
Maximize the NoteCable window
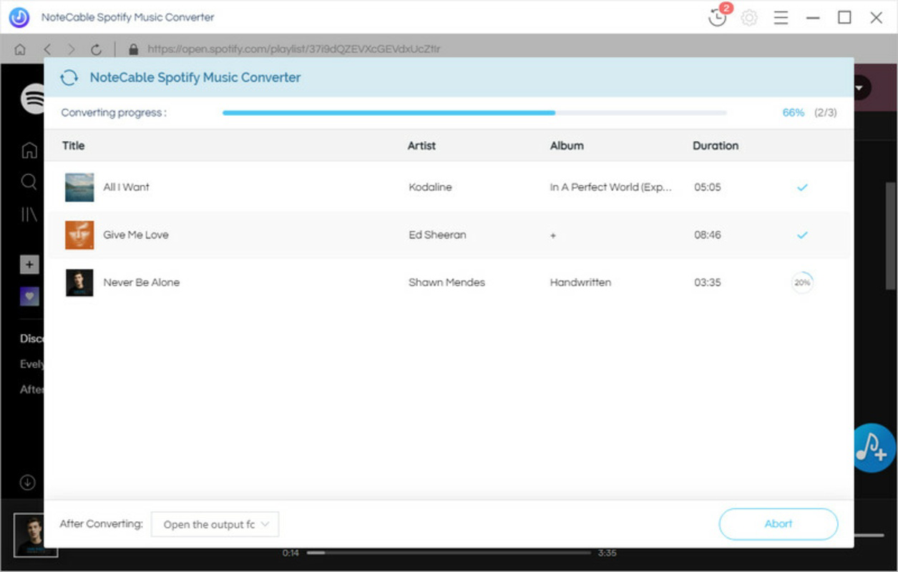tap(844, 18)
